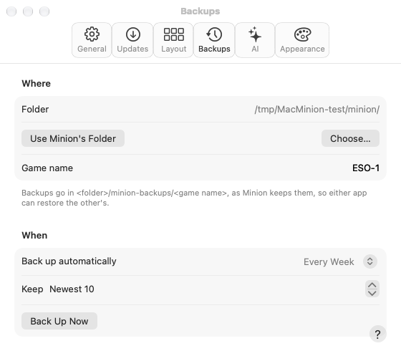Click the Folder row label
The width and height of the screenshot is (401, 351).
[x=35, y=109]
